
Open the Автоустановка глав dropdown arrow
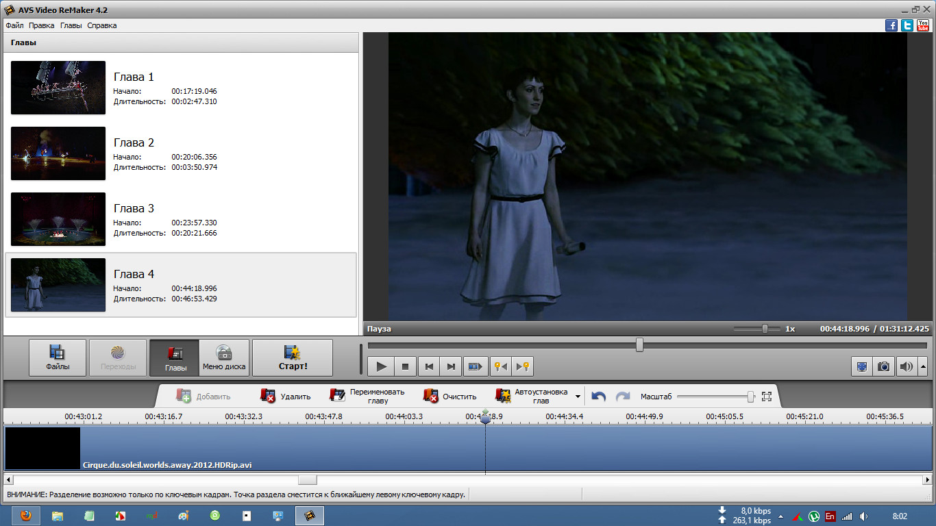(x=578, y=397)
